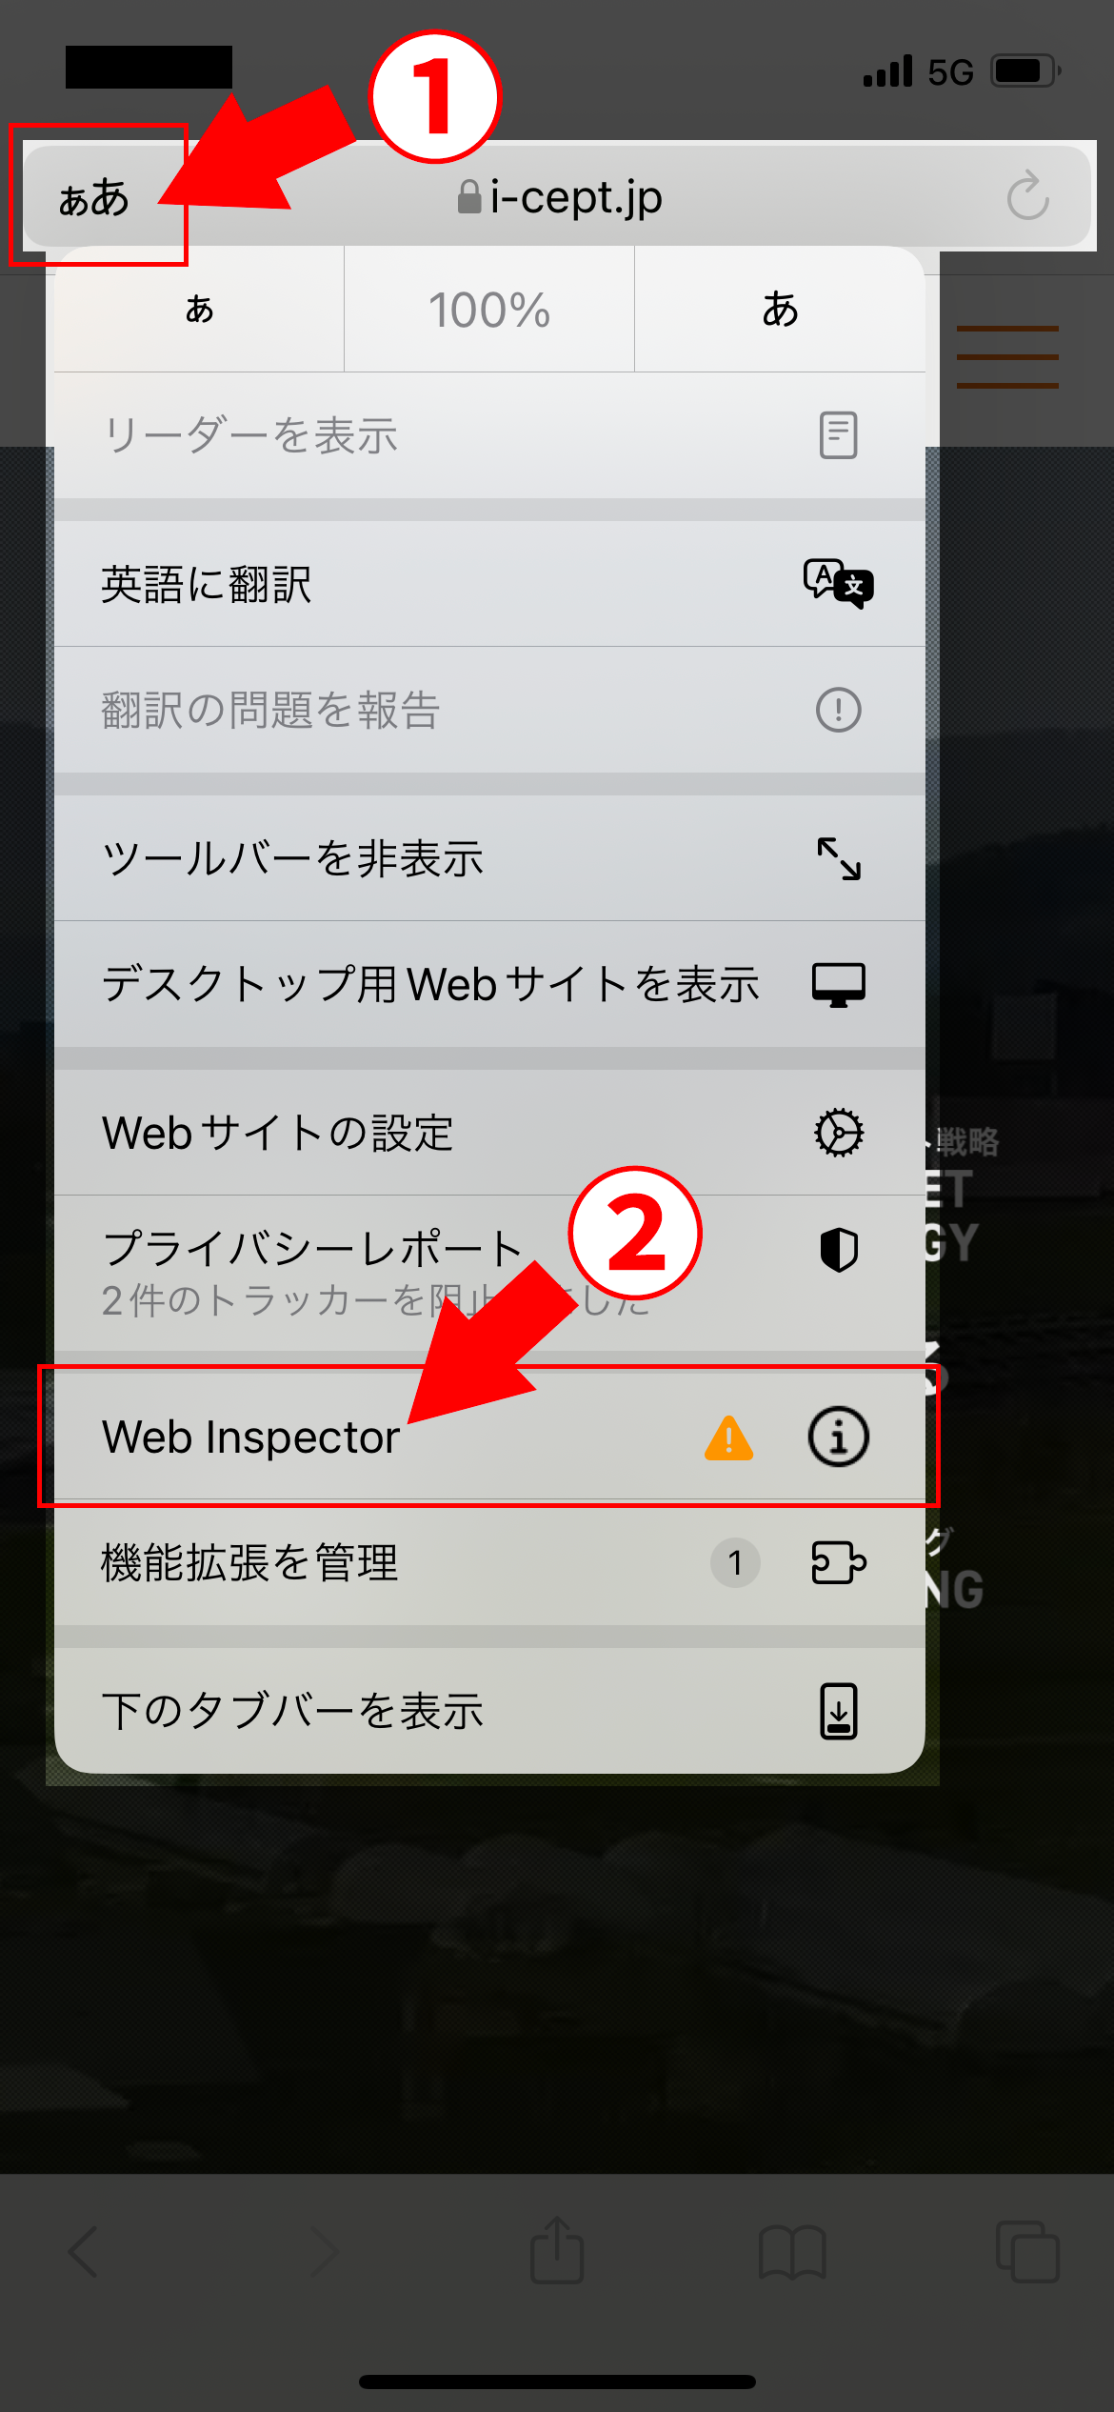Tap the share button in bottom toolbar

coord(557,2251)
